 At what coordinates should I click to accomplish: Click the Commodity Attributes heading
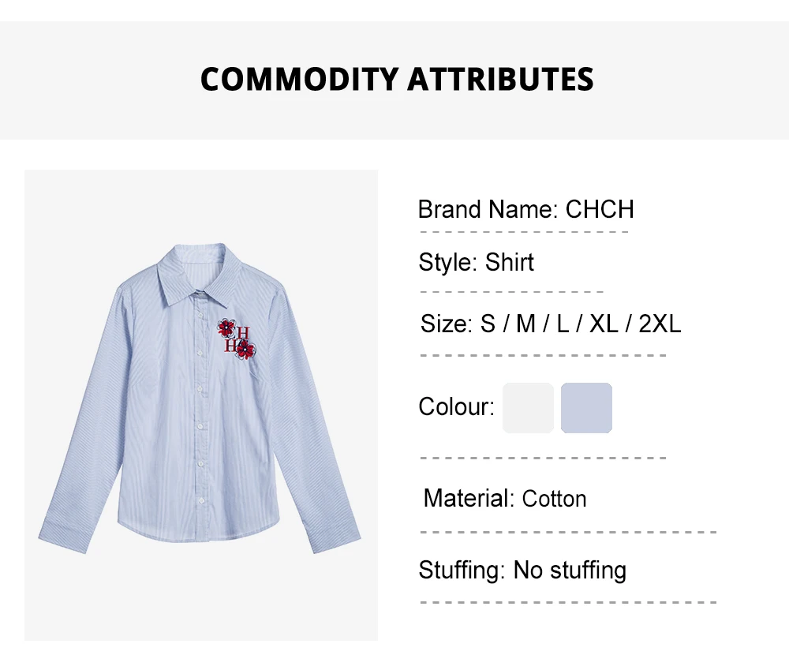397,80
